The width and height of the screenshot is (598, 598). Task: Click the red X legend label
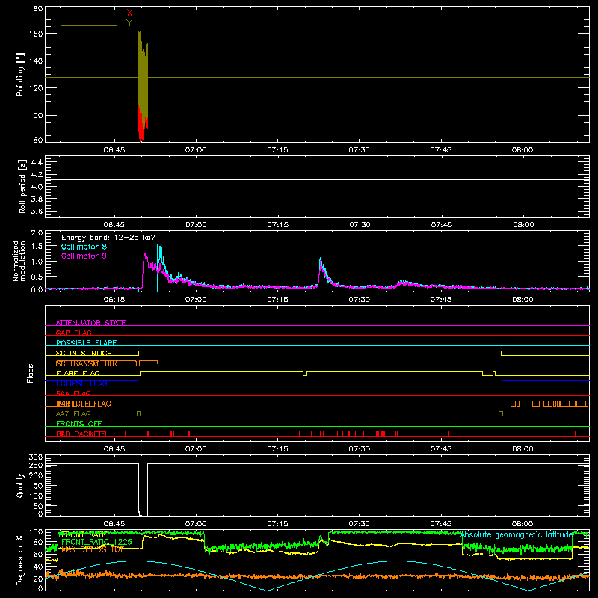[129, 13]
